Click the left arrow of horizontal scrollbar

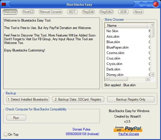click(107, 79)
